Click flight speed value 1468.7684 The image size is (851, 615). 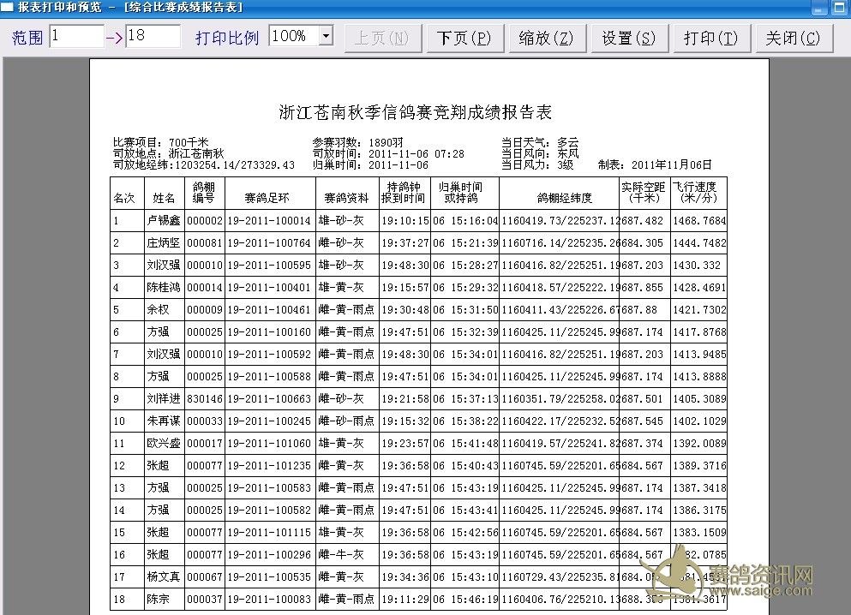(699, 221)
